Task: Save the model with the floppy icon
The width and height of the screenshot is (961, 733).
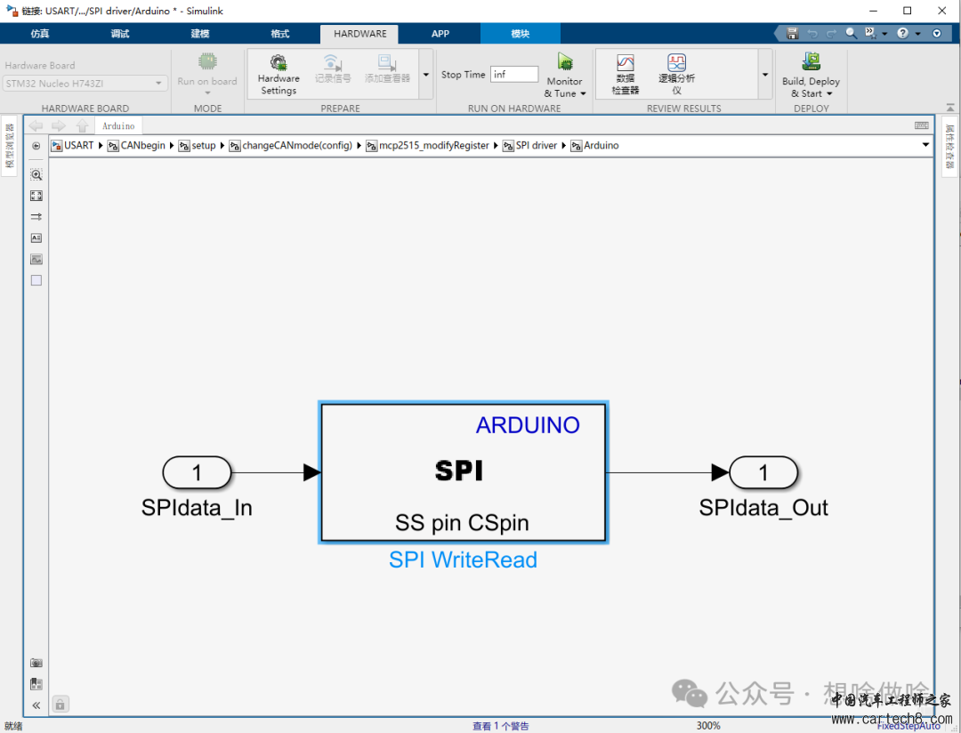Action: tap(793, 33)
